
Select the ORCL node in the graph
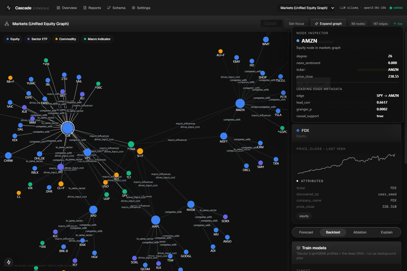[246, 166]
